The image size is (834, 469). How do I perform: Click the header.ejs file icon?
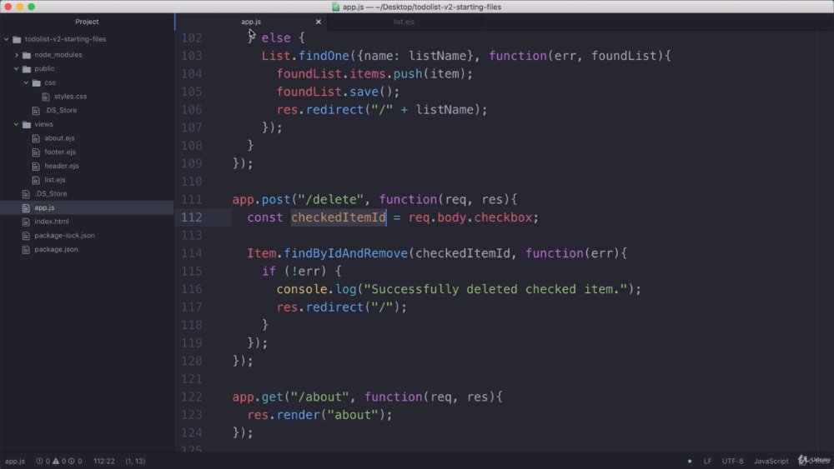36,167
